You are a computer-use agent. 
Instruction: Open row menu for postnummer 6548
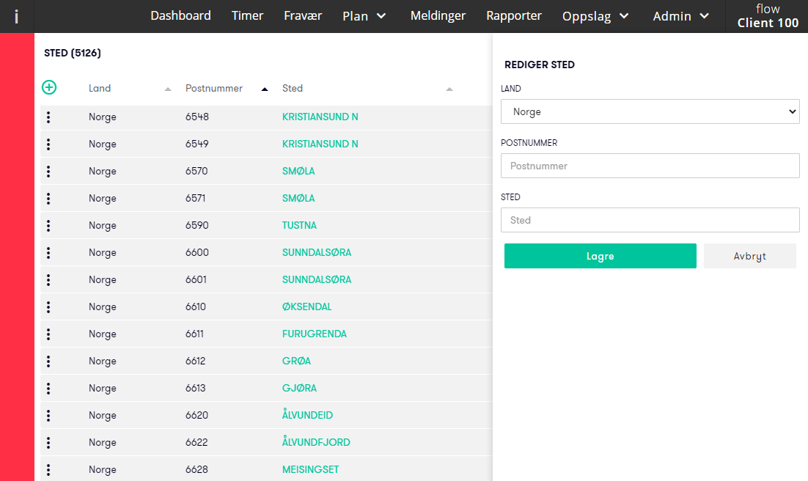click(48, 117)
